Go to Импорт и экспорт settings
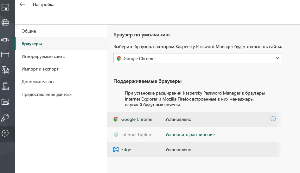The height and width of the screenshot is (173, 300). coord(40,69)
